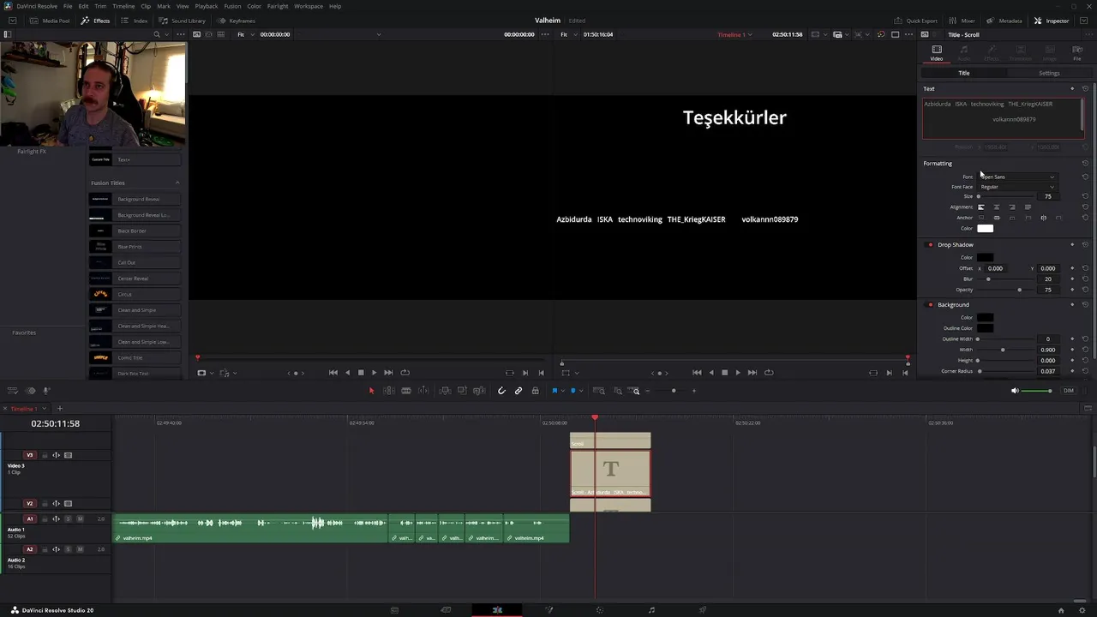Open the Mixer panel
Viewport: 1097px width, 617px height.
pos(962,21)
